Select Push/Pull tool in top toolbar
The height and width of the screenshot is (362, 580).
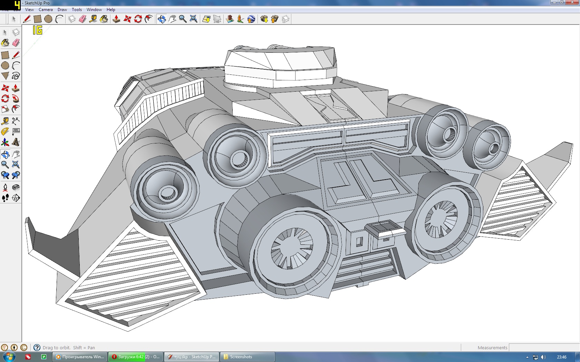[116, 19]
